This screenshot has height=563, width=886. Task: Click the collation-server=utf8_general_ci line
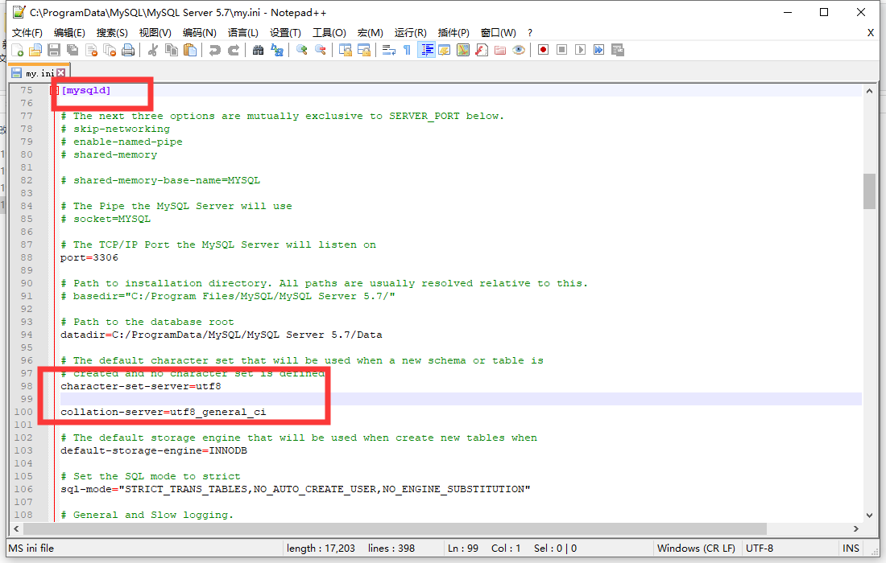click(164, 413)
